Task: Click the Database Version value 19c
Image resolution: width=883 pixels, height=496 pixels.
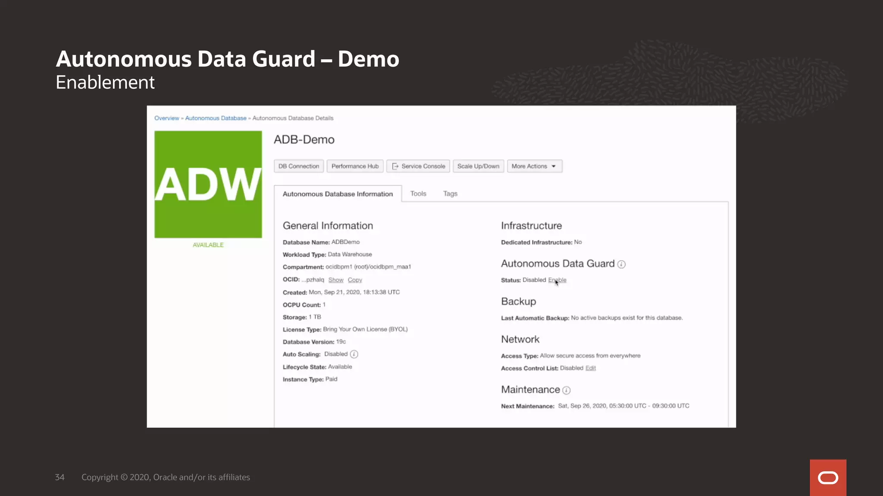Action: click(341, 342)
